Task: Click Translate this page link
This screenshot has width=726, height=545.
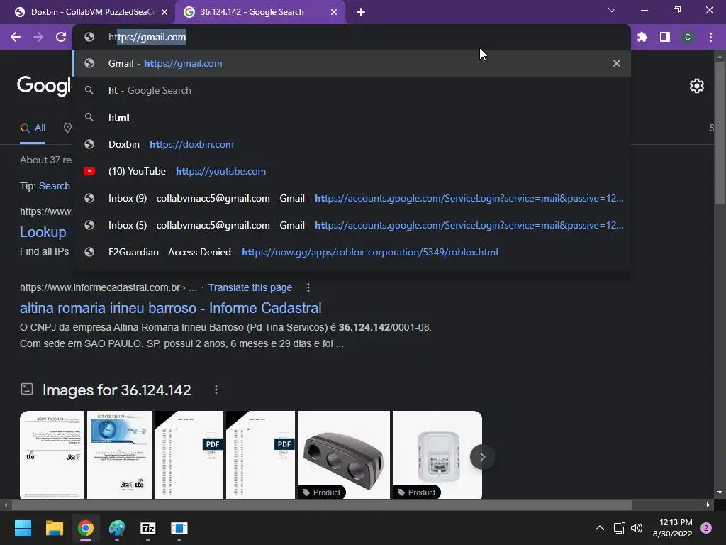Action: click(x=250, y=287)
